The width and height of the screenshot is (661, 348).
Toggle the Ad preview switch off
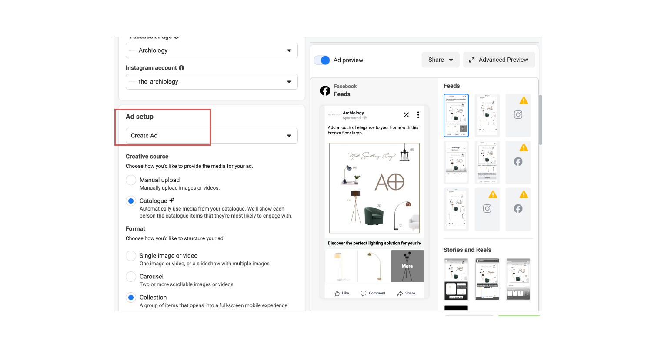tap(322, 60)
